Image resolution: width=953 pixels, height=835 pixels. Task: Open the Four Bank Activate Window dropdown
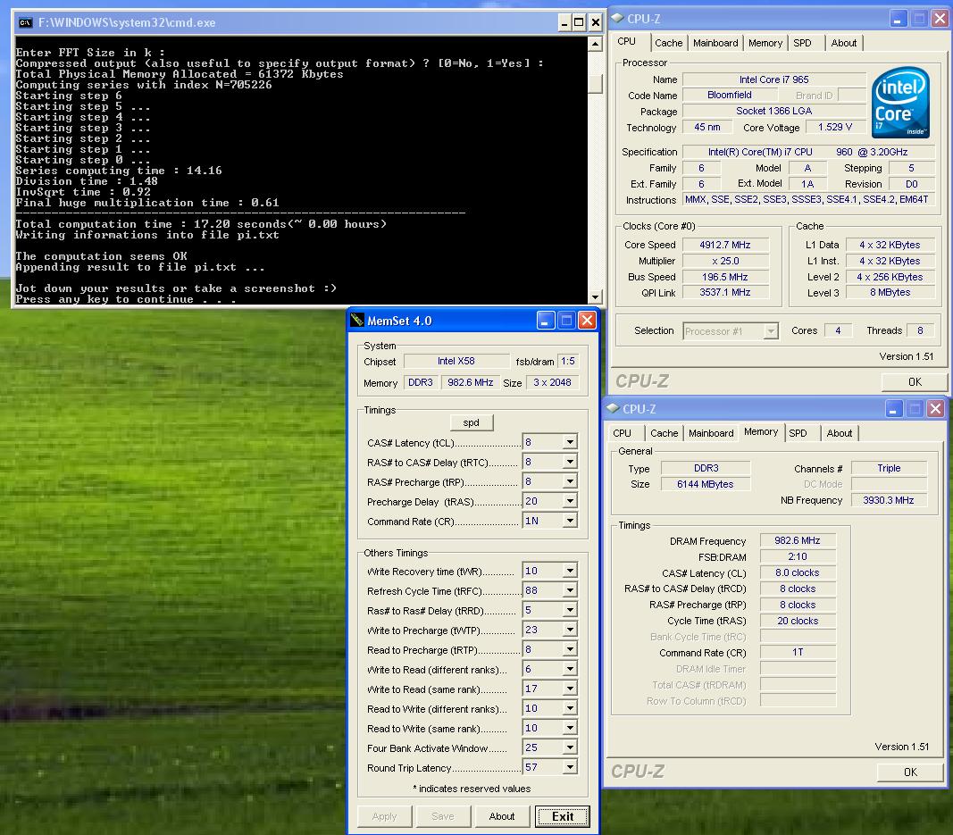(570, 747)
